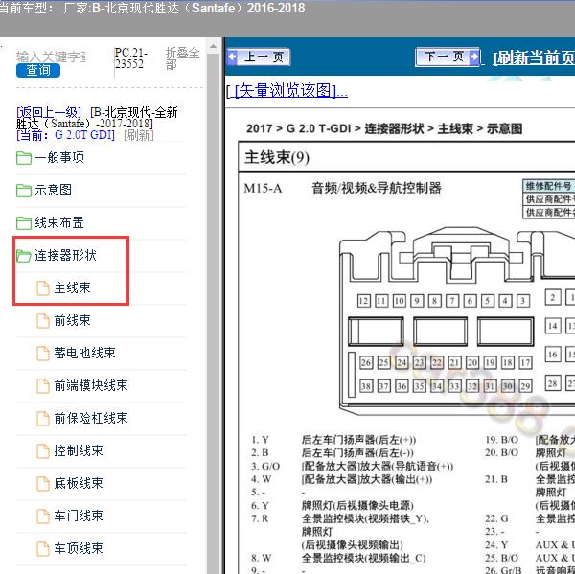Open the 控制线束 entry text

tap(79, 450)
